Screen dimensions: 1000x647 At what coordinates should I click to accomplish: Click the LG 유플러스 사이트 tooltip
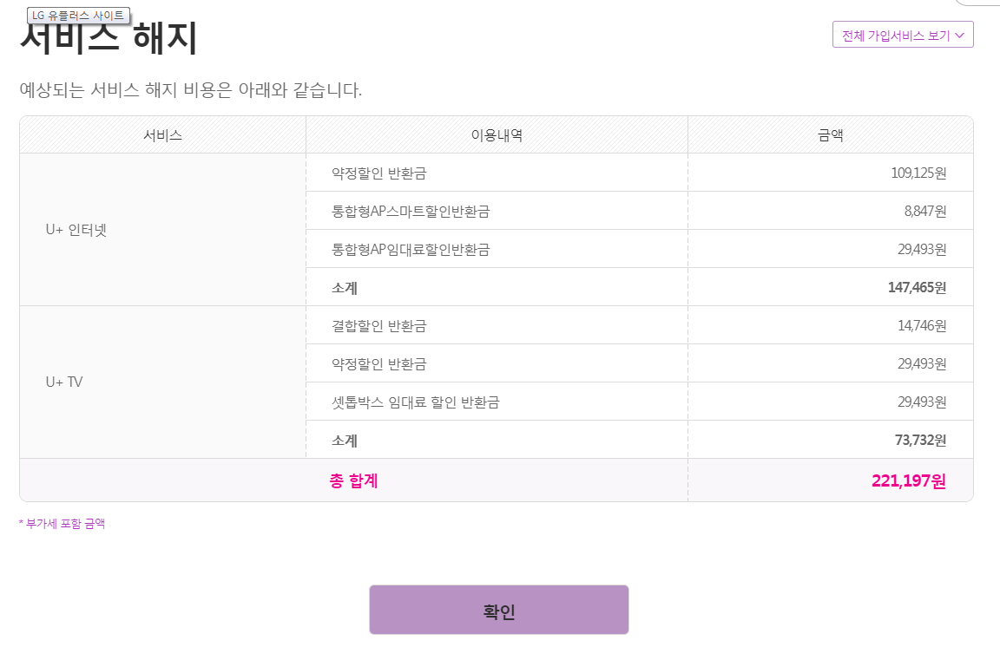tap(78, 16)
